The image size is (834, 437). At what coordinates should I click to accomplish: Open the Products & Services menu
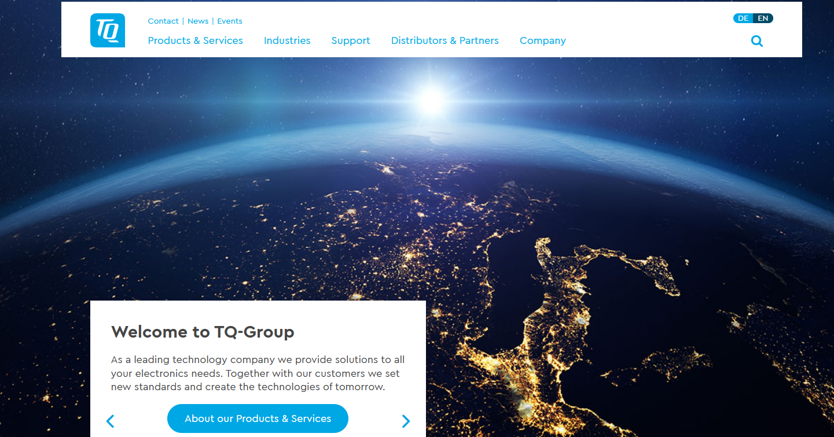click(x=195, y=40)
